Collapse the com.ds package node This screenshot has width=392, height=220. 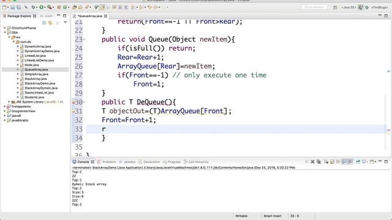coord(13,42)
